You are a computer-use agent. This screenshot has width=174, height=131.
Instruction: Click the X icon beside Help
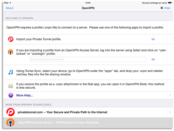pyautogui.click(x=162, y=8)
